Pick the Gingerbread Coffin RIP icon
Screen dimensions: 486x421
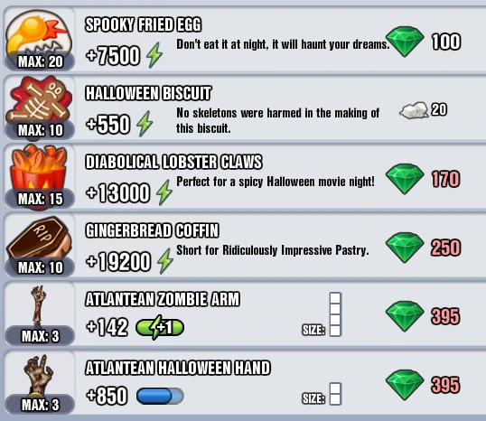pos(39,239)
